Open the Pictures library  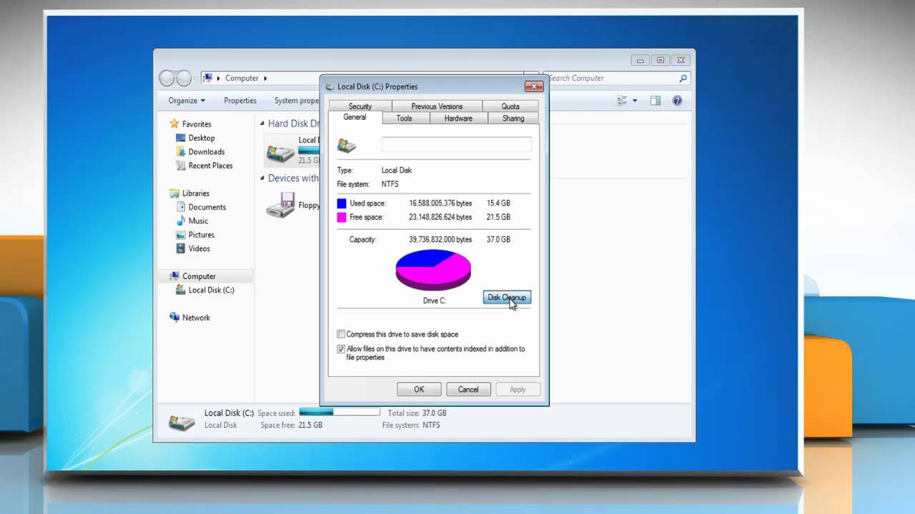click(201, 235)
